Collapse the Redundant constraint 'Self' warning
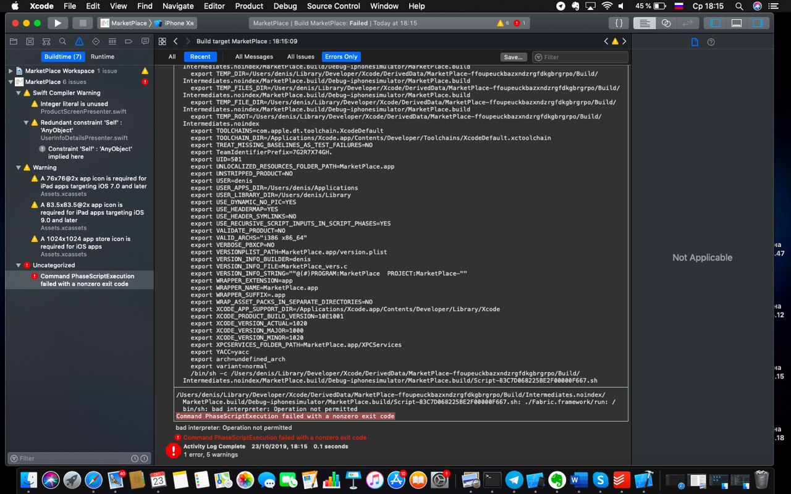 (27, 122)
